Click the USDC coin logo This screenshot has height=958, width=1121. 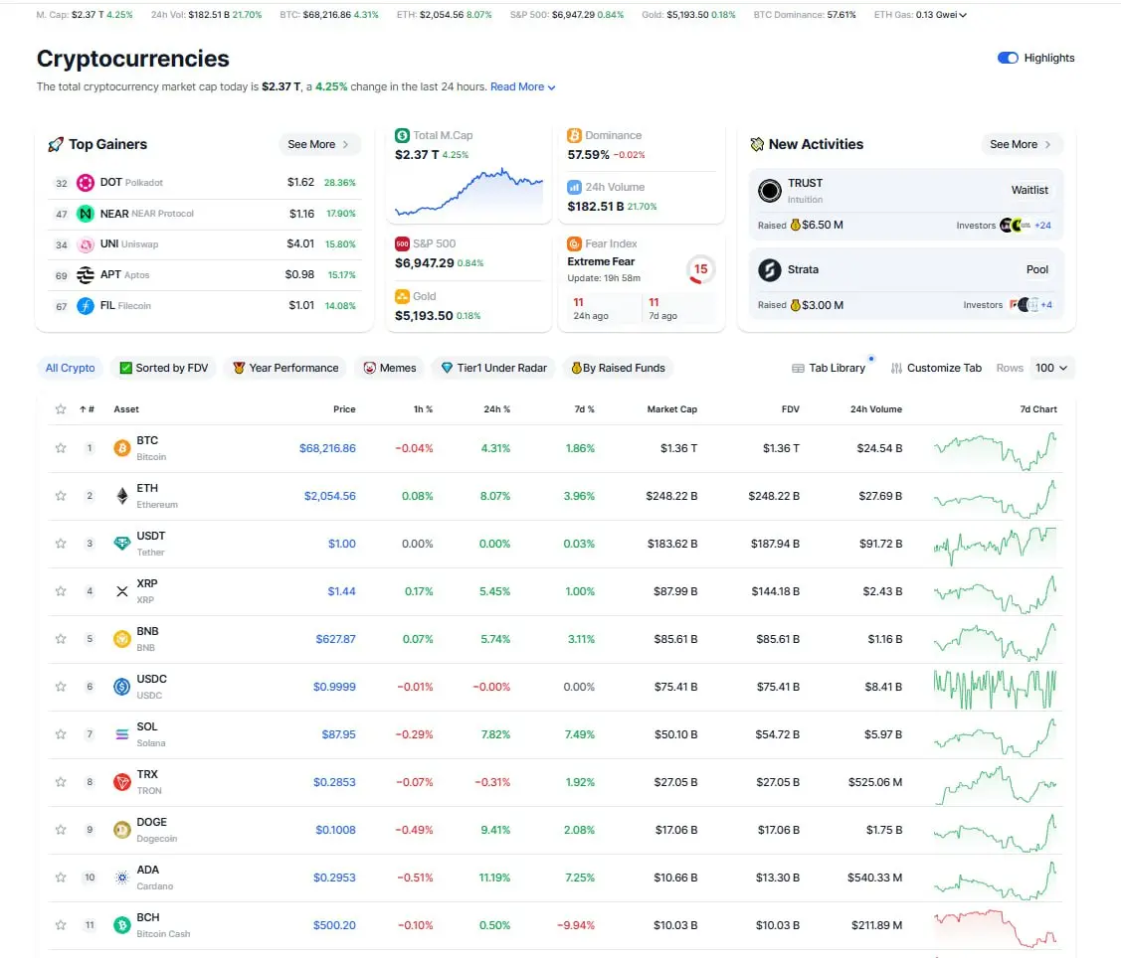tap(122, 687)
